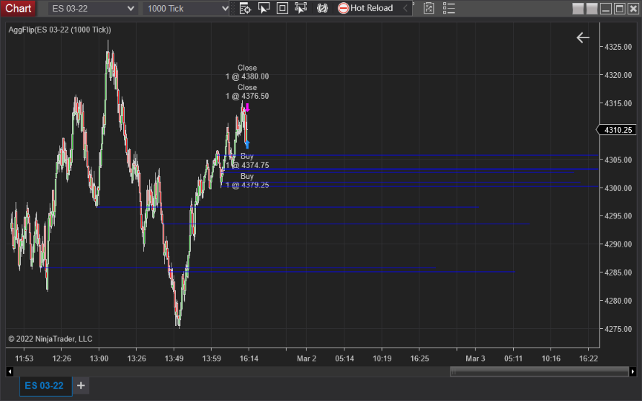Select the cursor pointer tool

coord(264,8)
